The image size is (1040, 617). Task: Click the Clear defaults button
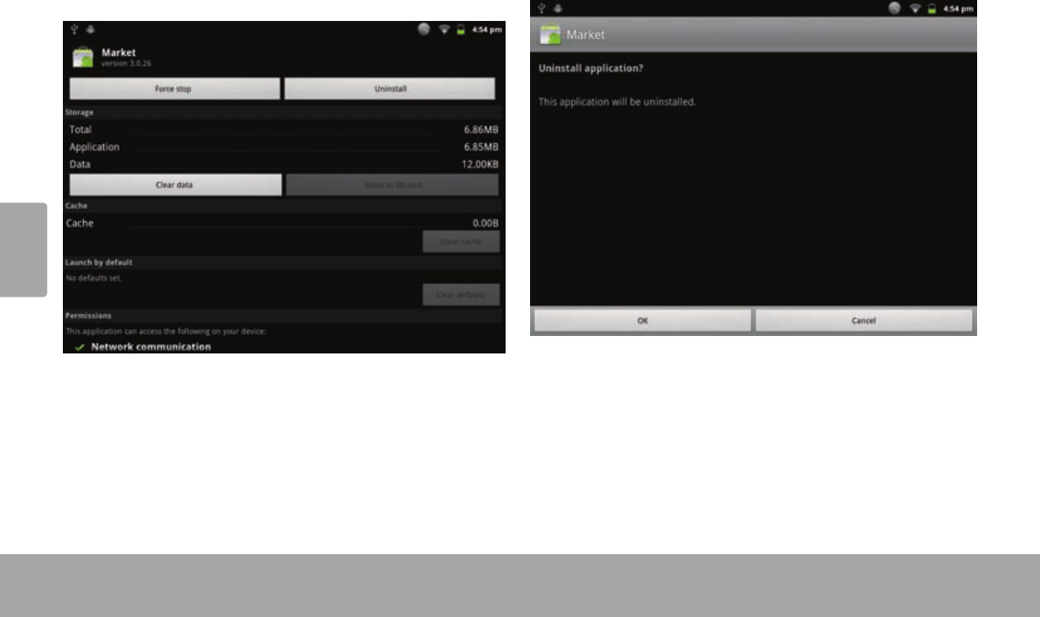tap(461, 295)
